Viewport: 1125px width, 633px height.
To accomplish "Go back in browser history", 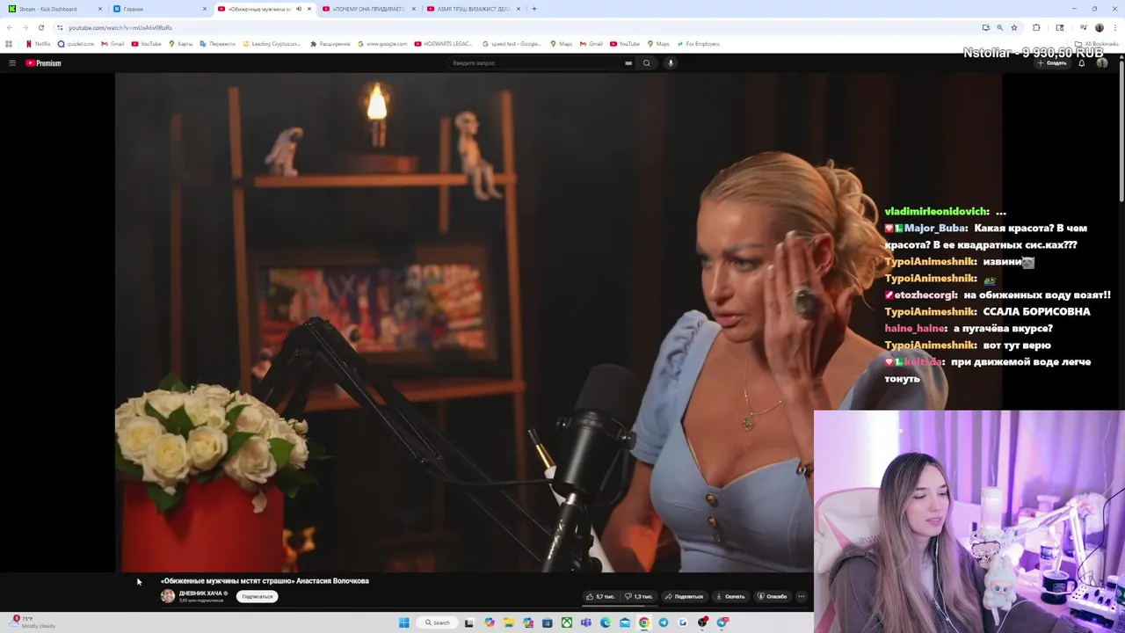I will point(10,27).
